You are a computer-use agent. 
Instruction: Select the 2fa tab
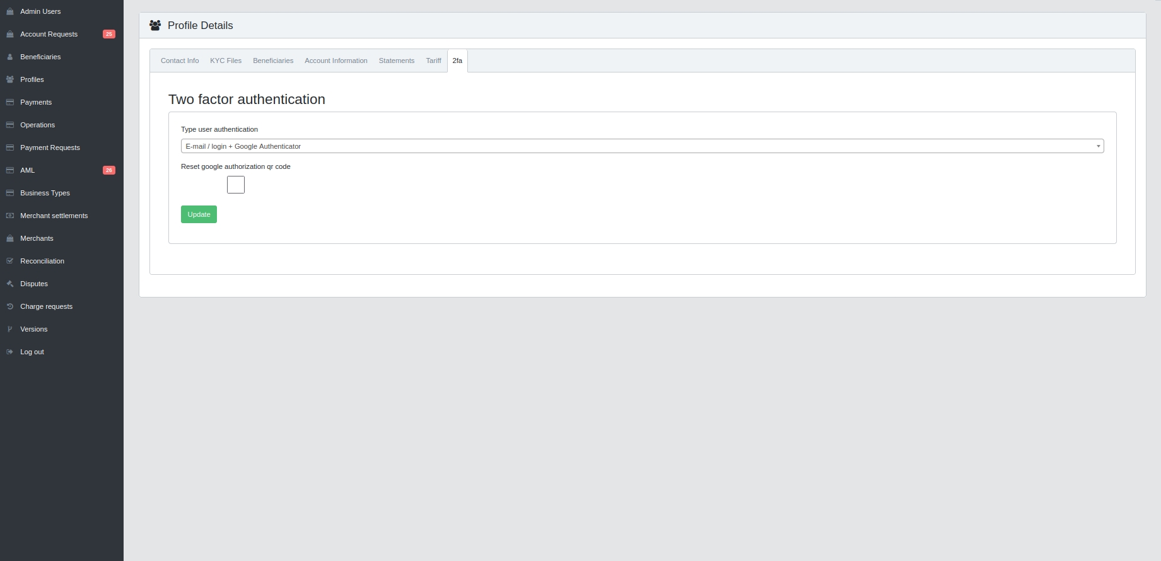pos(457,61)
